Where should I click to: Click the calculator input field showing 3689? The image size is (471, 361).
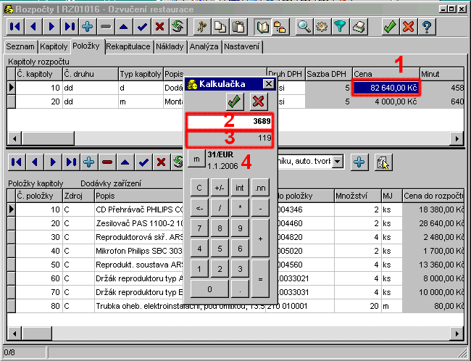pyautogui.click(x=230, y=121)
